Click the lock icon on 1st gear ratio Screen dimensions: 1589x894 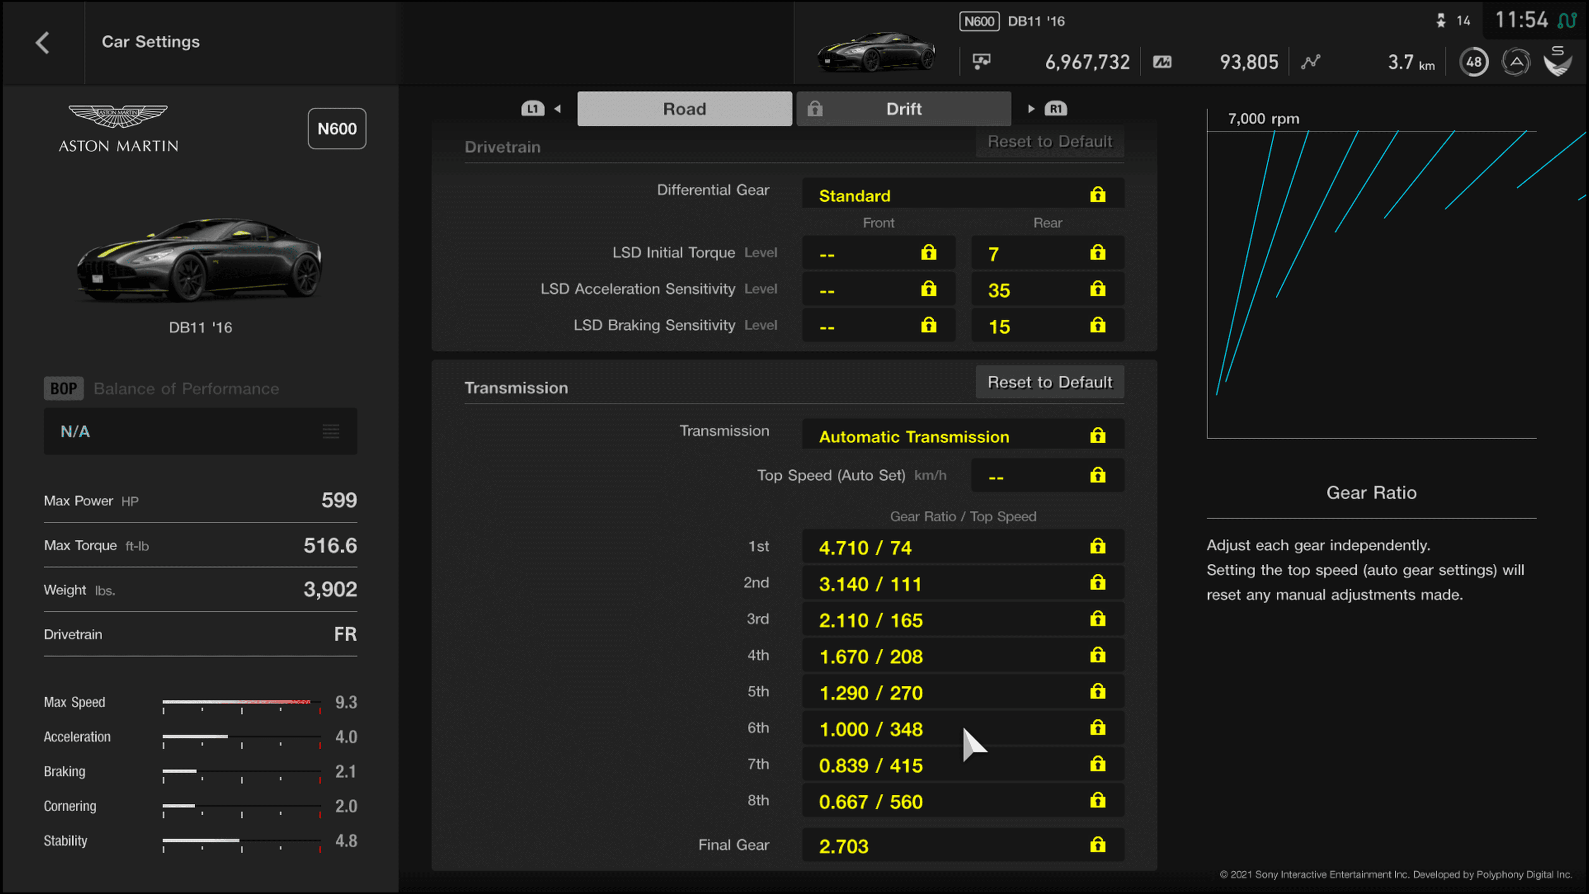click(x=1097, y=547)
